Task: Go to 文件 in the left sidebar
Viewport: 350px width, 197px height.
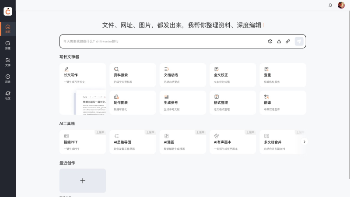Action: pyautogui.click(x=8, y=62)
